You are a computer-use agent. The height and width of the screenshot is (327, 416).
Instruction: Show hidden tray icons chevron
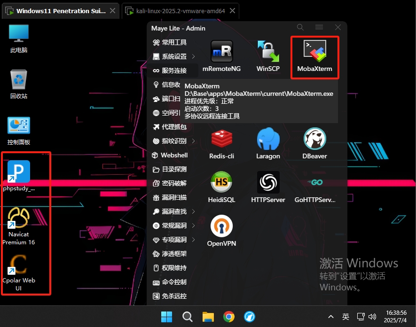(x=331, y=317)
